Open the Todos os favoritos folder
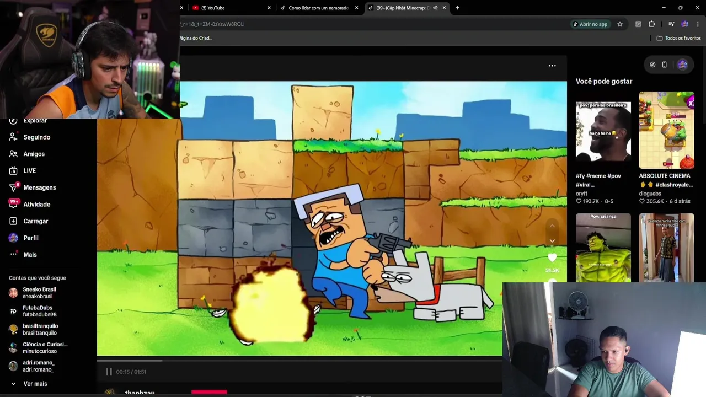 pos(678,38)
